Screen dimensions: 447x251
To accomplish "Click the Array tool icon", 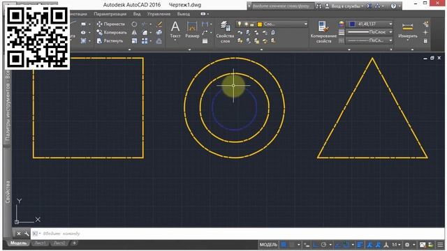I will (x=145, y=40).
